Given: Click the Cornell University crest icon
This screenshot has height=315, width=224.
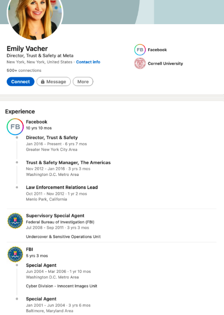Looking at the screenshot, I should 140,63.
